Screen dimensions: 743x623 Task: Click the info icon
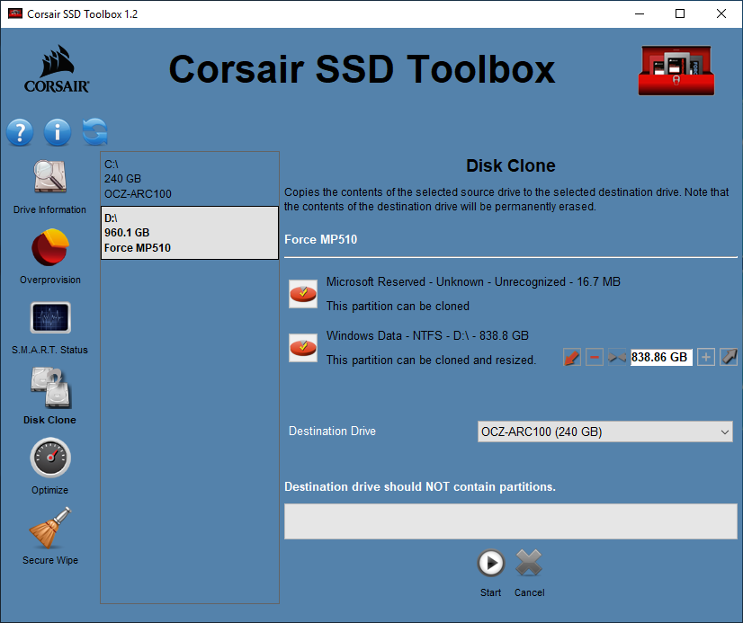coord(57,132)
